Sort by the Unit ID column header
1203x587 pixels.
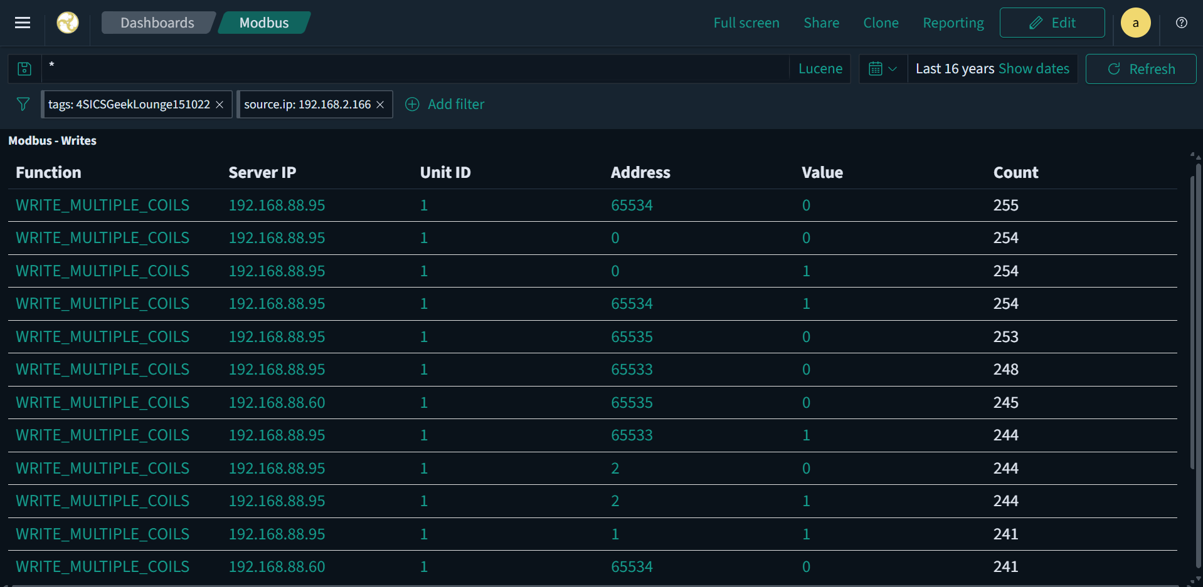pos(445,172)
